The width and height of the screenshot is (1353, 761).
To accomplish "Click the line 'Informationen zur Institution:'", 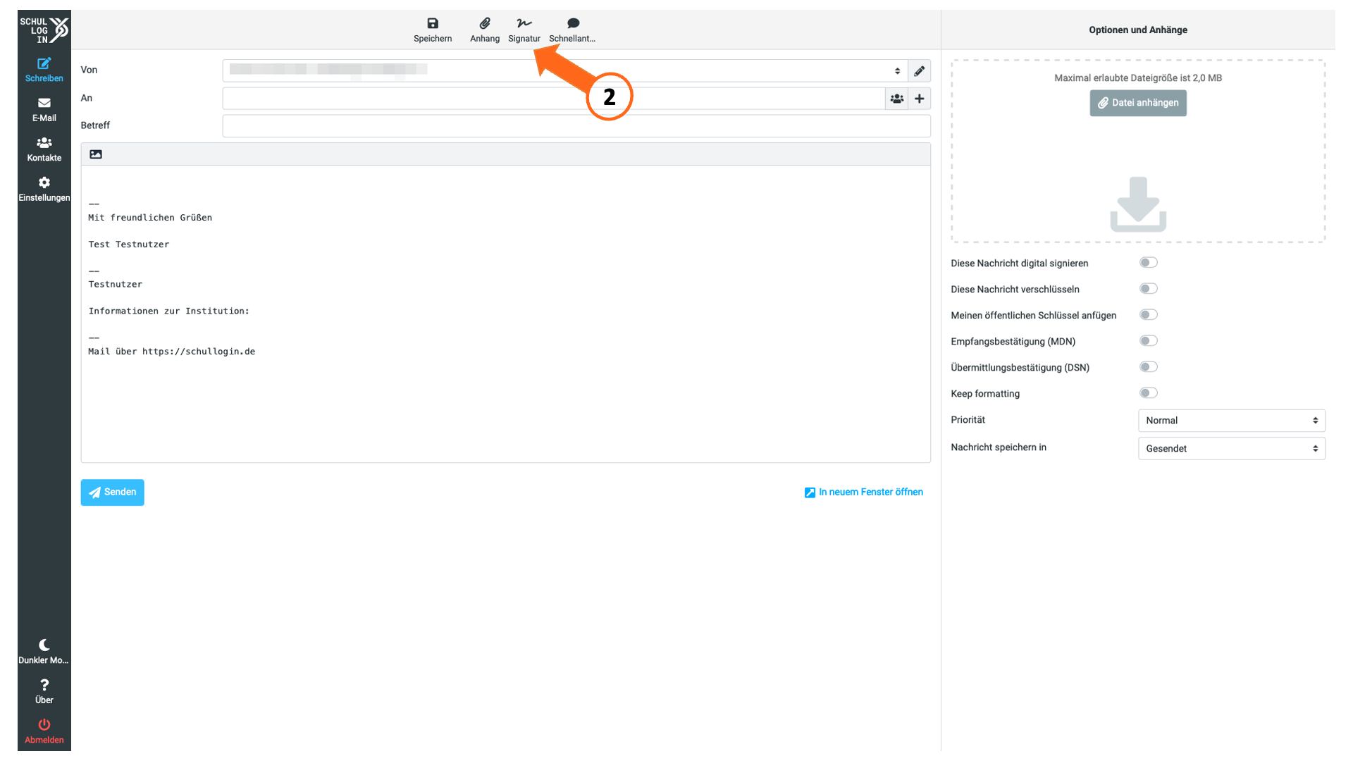I will point(169,311).
